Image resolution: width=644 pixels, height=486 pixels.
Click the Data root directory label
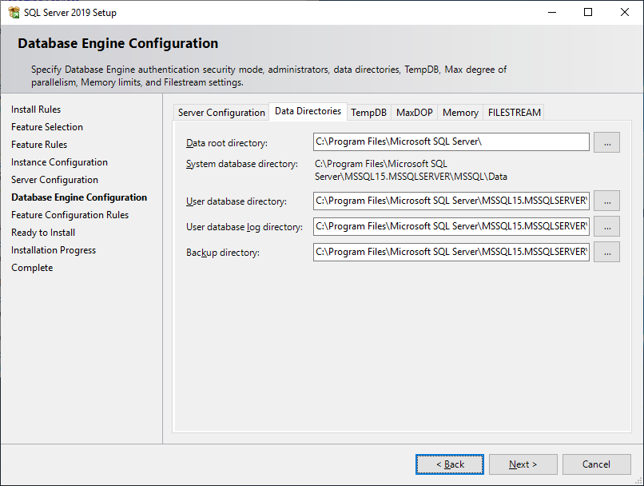coord(227,143)
